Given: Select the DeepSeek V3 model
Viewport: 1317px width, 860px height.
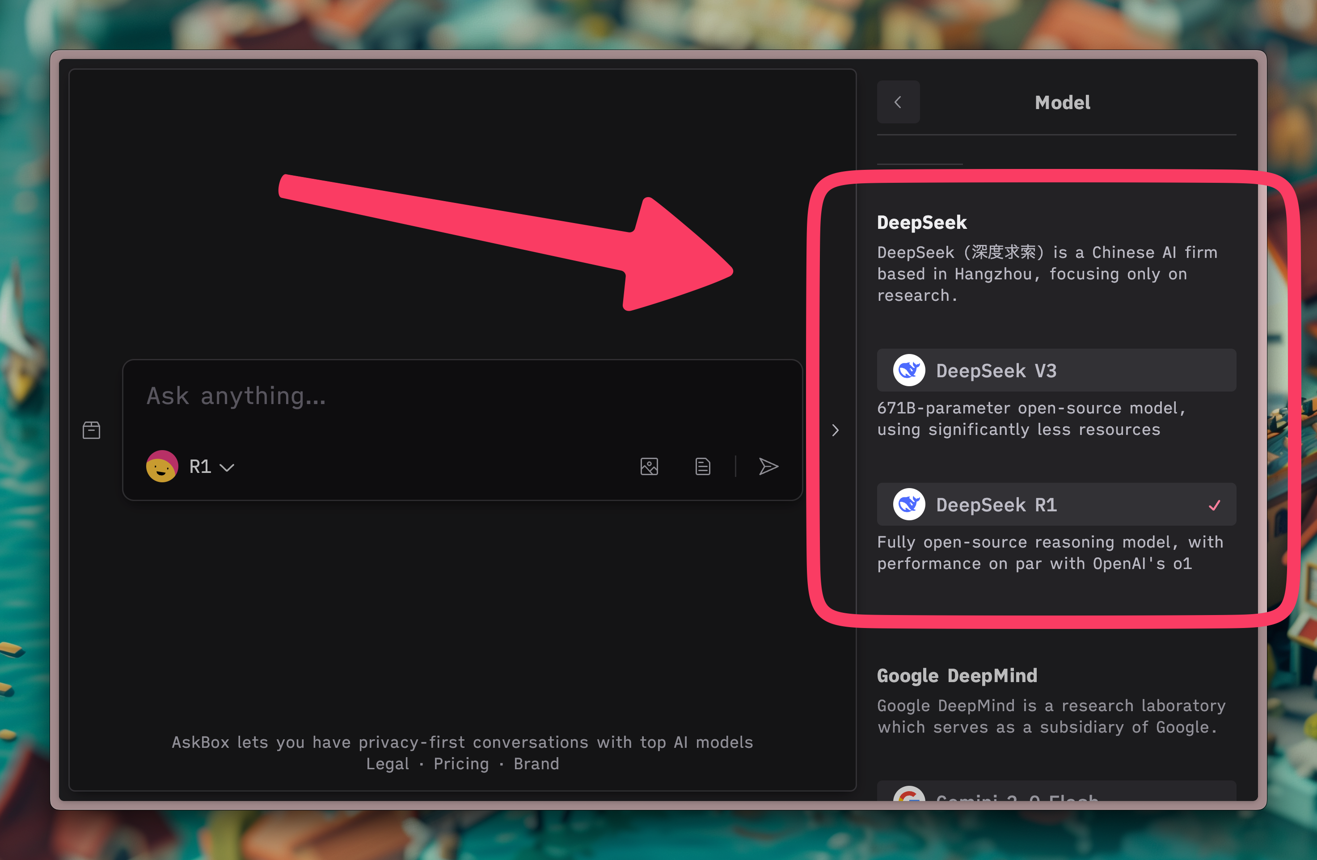Looking at the screenshot, I should 1056,370.
